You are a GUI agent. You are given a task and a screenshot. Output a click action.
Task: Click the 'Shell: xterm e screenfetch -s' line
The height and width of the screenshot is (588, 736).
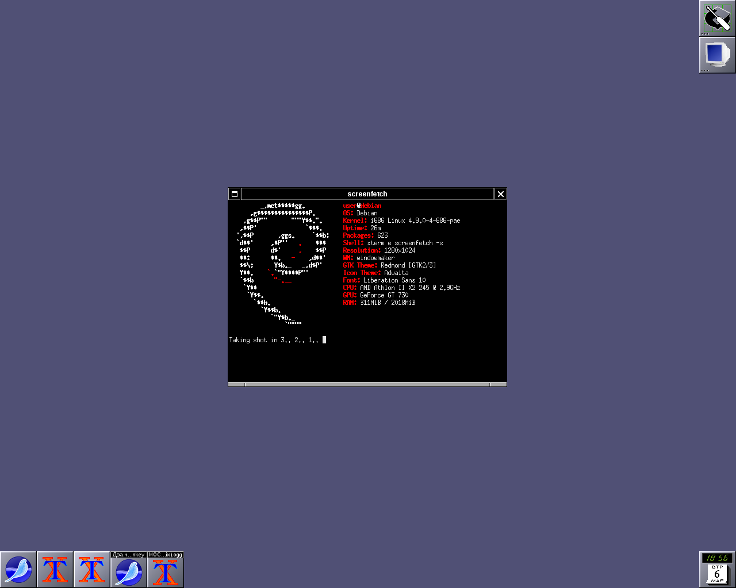[x=393, y=243]
